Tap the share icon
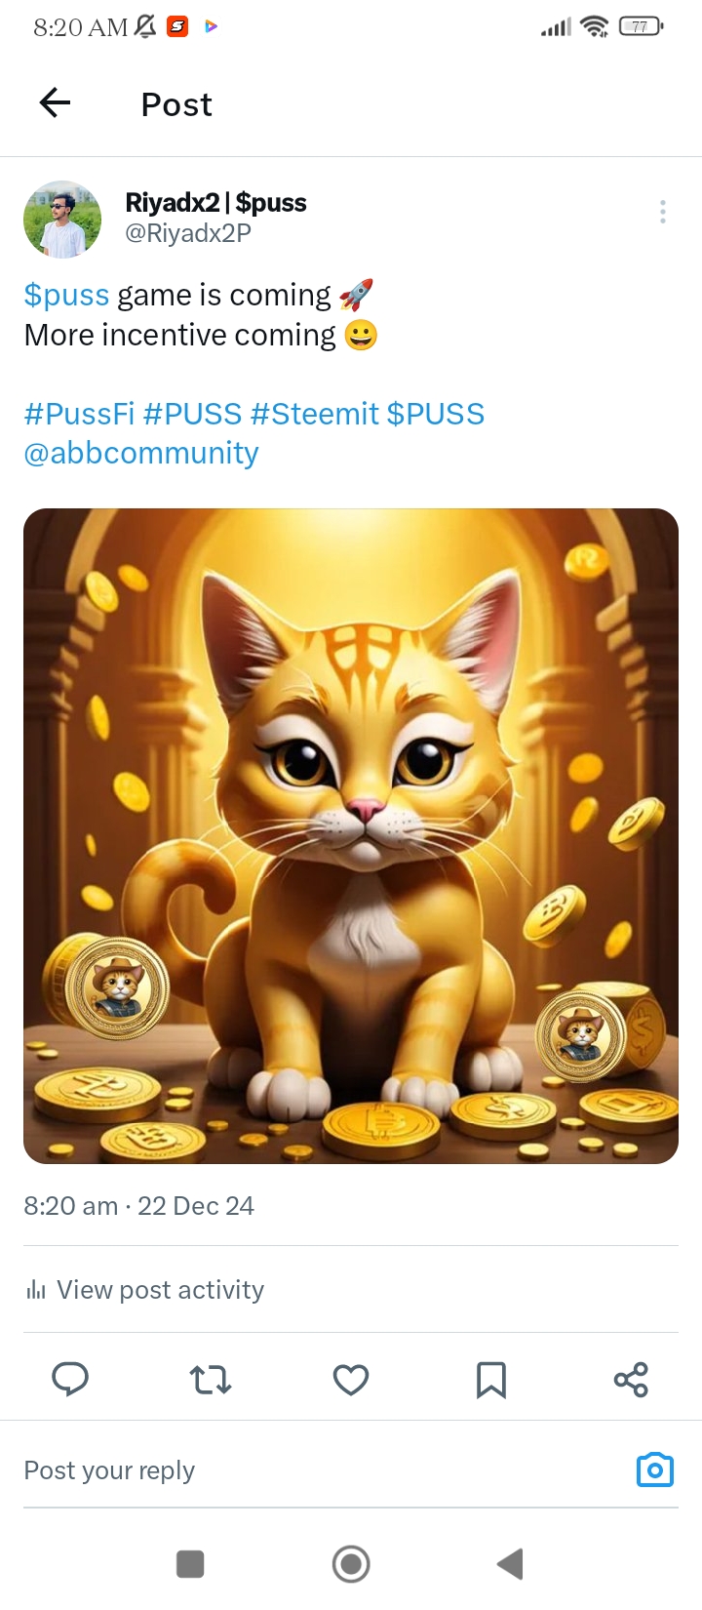 point(631,1380)
